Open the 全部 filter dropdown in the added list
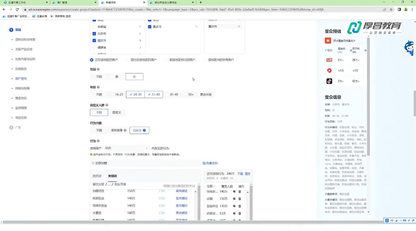The image size is (416, 231). (x=211, y=186)
